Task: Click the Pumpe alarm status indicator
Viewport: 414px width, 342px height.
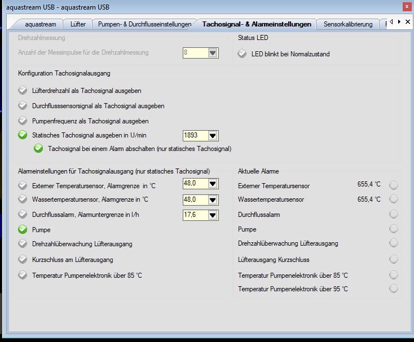Action: pyautogui.click(x=393, y=229)
